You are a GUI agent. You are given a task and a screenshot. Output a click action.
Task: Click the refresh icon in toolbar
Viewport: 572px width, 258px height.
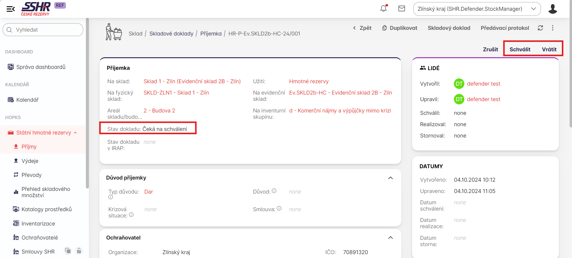540,28
